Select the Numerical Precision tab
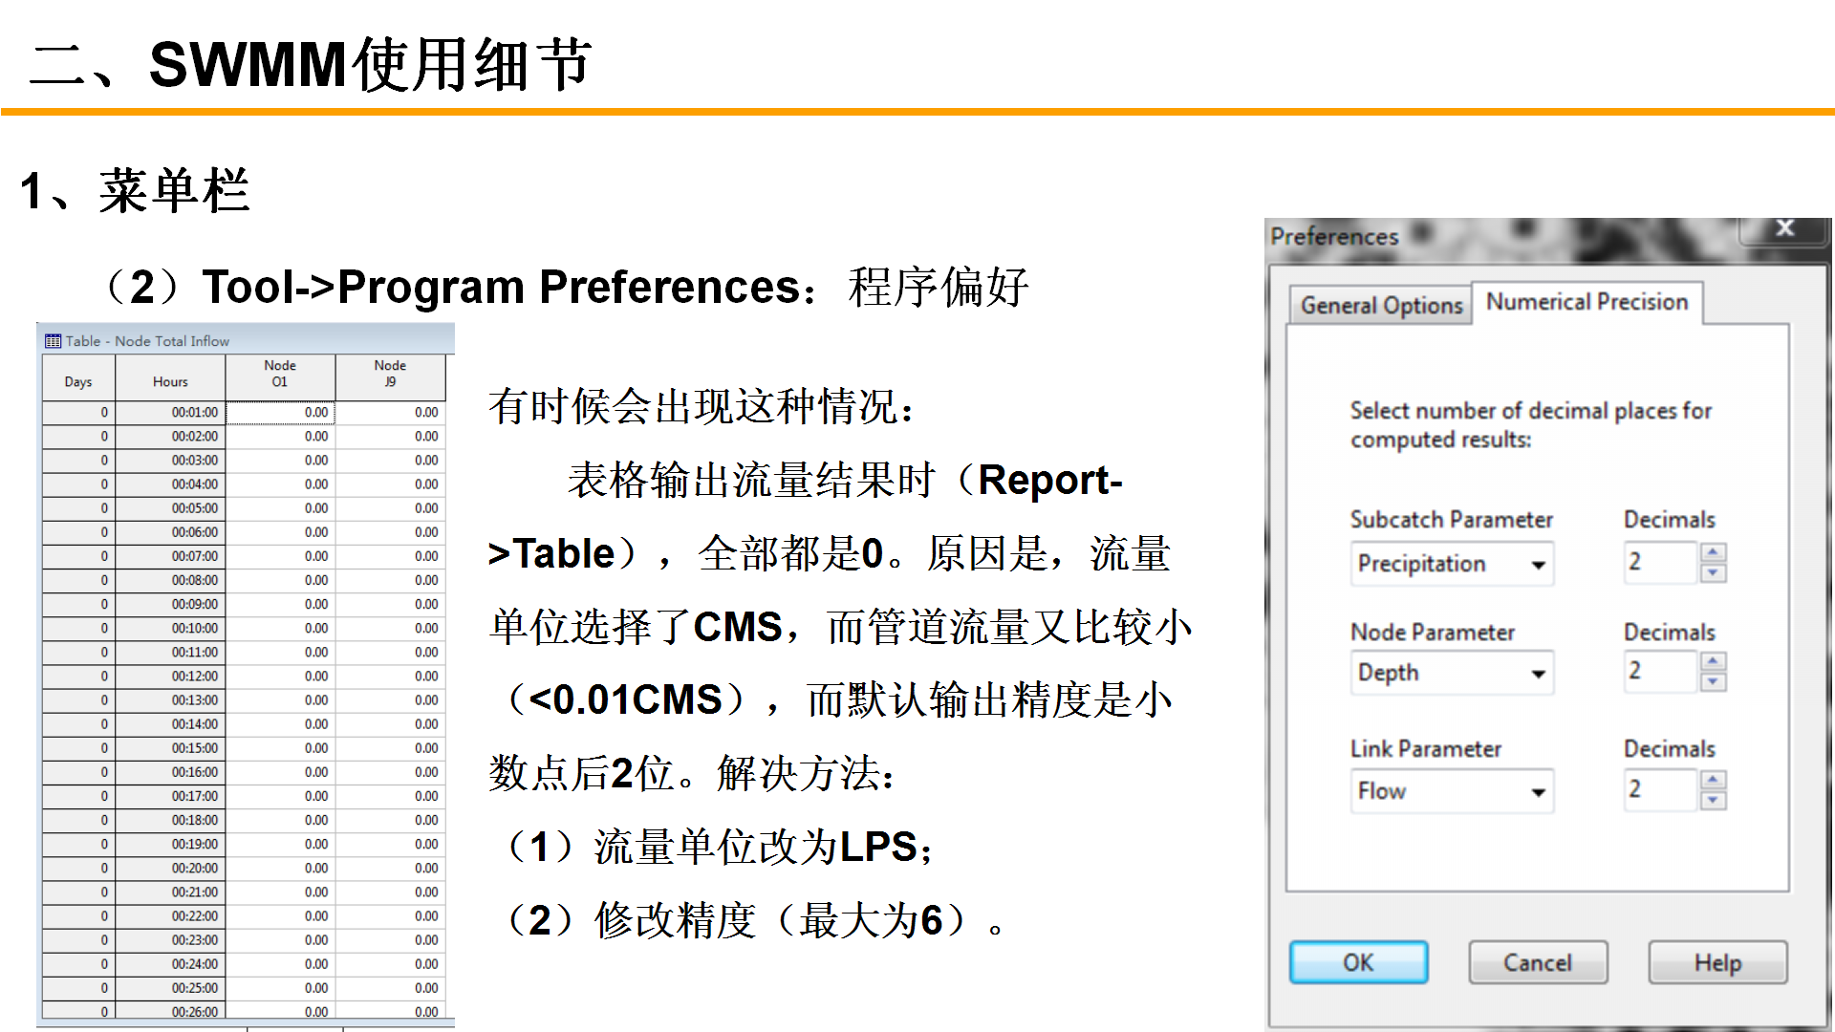The height and width of the screenshot is (1032, 1835). [x=1587, y=302]
